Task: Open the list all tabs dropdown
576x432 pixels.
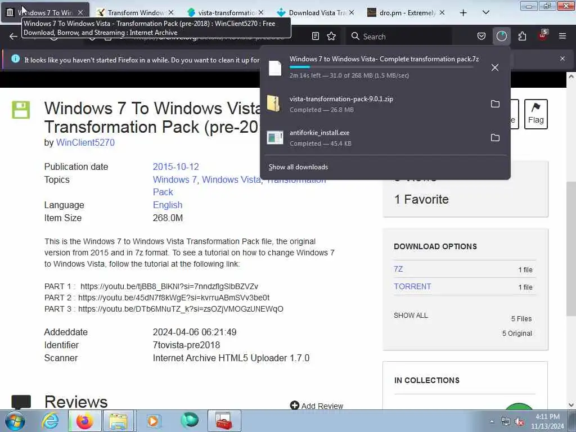Action: 485,12
